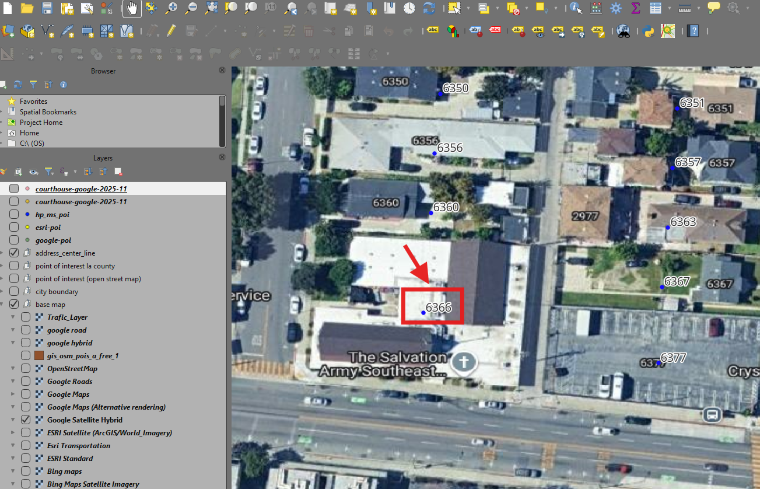Select Spatial Bookmarks in Browser panel
The width and height of the screenshot is (760, 489).
(x=48, y=112)
